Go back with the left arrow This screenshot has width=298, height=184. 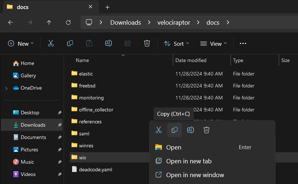point(11,23)
